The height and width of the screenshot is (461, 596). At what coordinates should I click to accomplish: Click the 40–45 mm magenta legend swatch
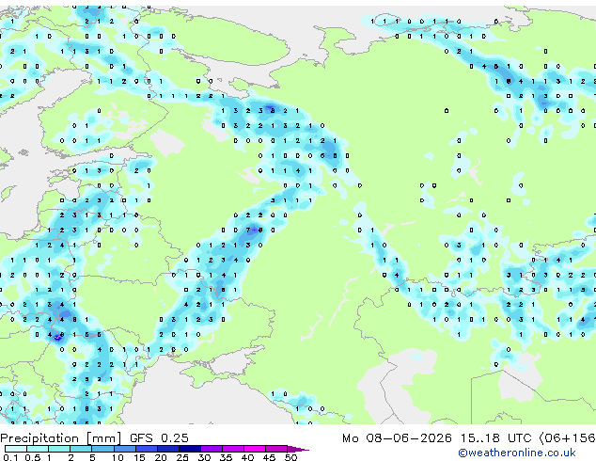click(255, 449)
